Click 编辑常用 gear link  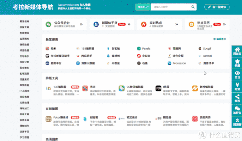click(x=220, y=39)
